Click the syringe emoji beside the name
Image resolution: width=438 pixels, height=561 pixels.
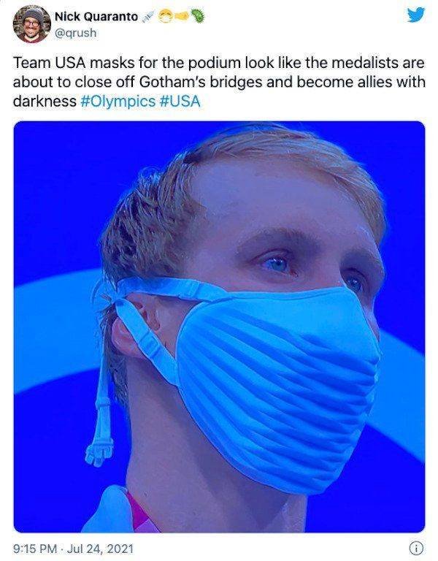(x=147, y=17)
